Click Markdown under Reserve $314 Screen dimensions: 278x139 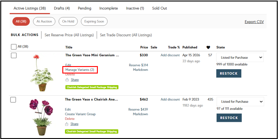(x=140, y=70)
